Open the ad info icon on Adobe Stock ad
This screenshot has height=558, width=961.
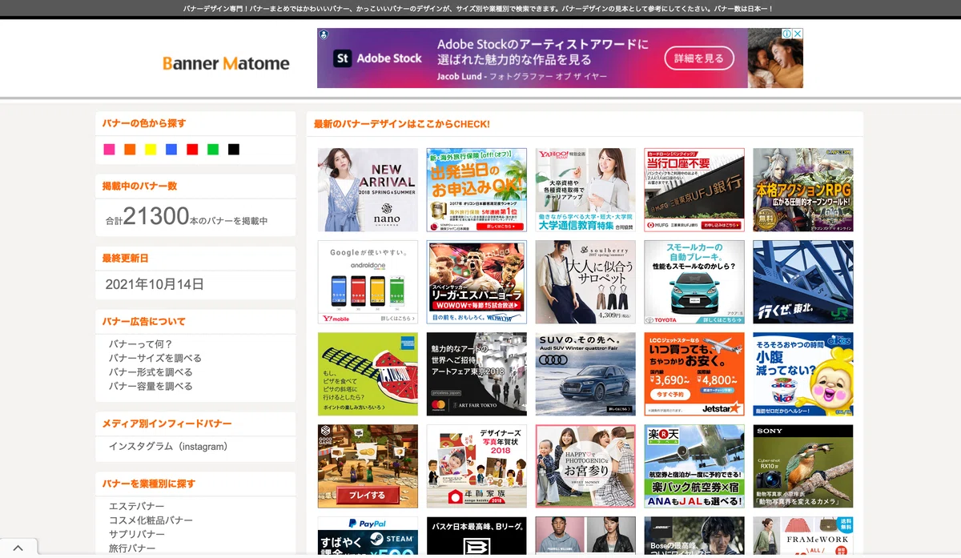[787, 34]
